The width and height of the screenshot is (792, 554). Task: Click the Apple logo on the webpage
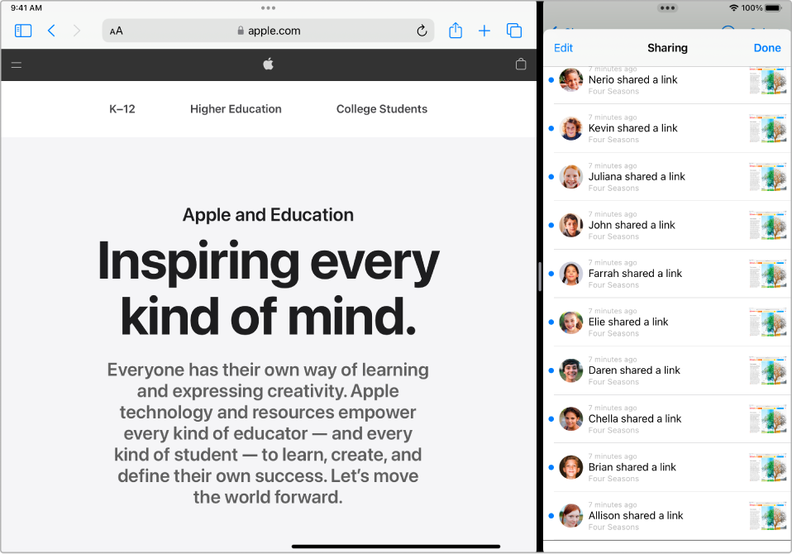[268, 64]
